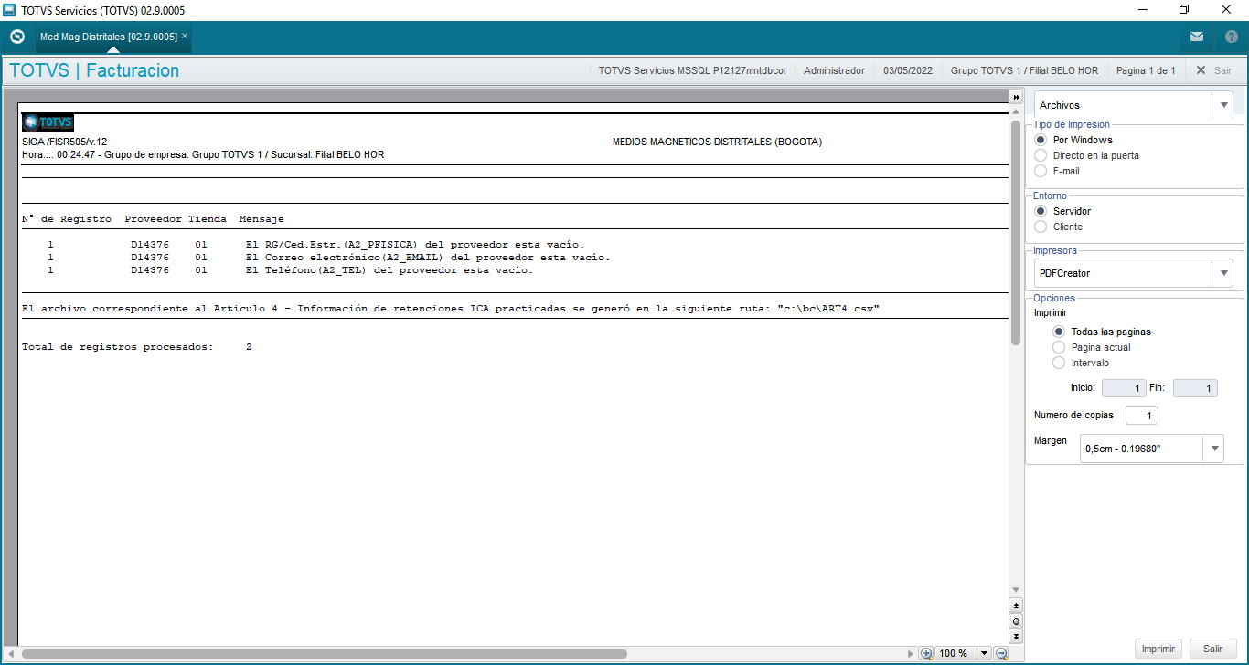Click the TOTVS logo in the report
Viewport: 1249px width, 665px height.
click(x=48, y=122)
